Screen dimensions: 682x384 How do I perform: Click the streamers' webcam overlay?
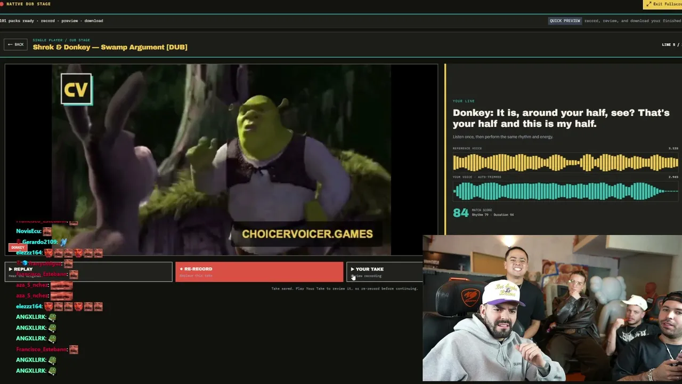(552, 308)
